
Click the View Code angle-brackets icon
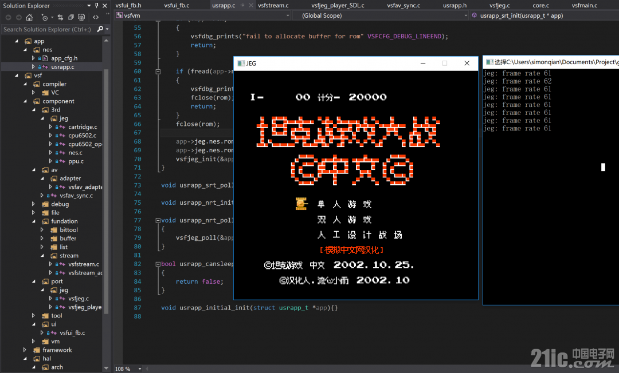click(96, 17)
